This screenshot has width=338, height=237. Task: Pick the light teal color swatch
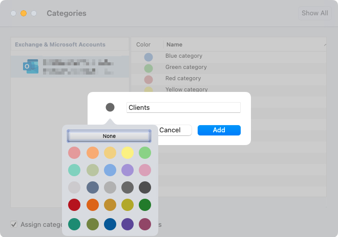click(74, 170)
